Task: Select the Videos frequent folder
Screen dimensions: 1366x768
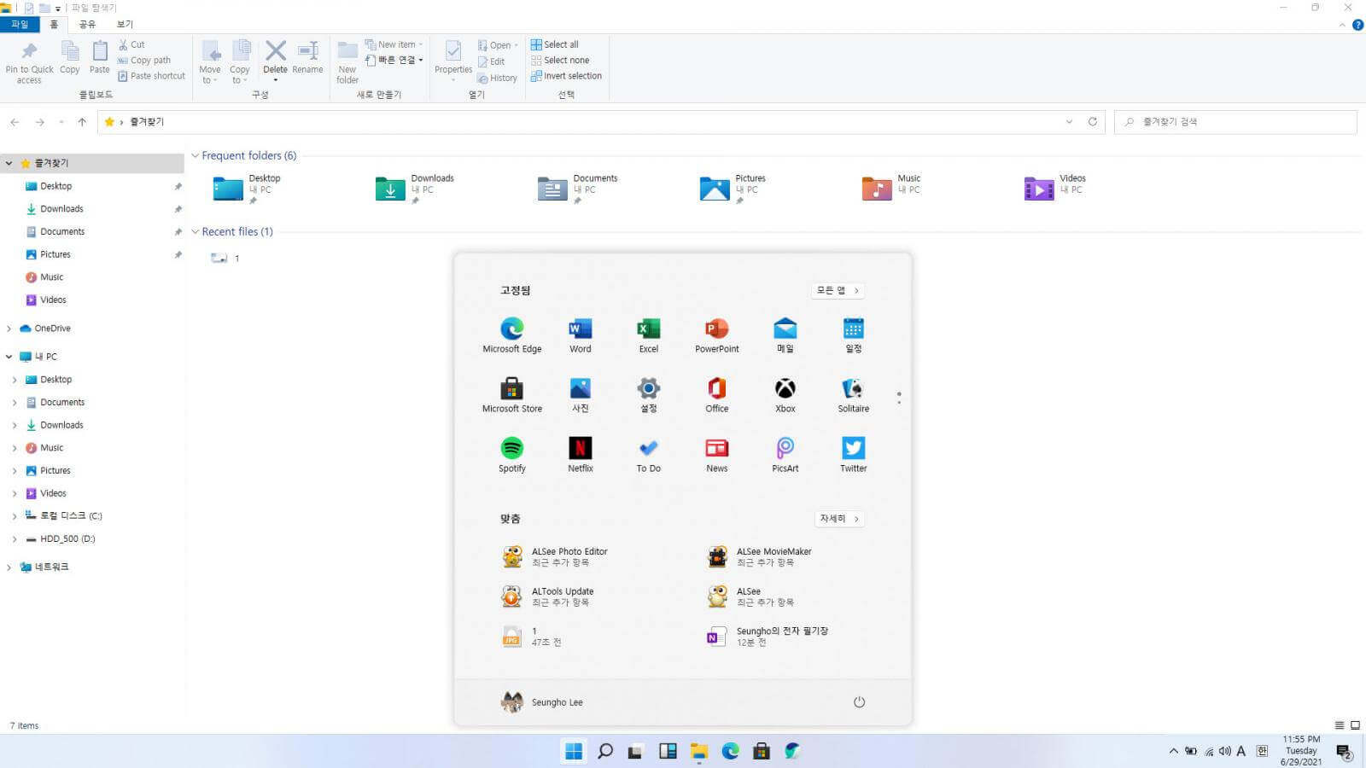Action: [1056, 187]
